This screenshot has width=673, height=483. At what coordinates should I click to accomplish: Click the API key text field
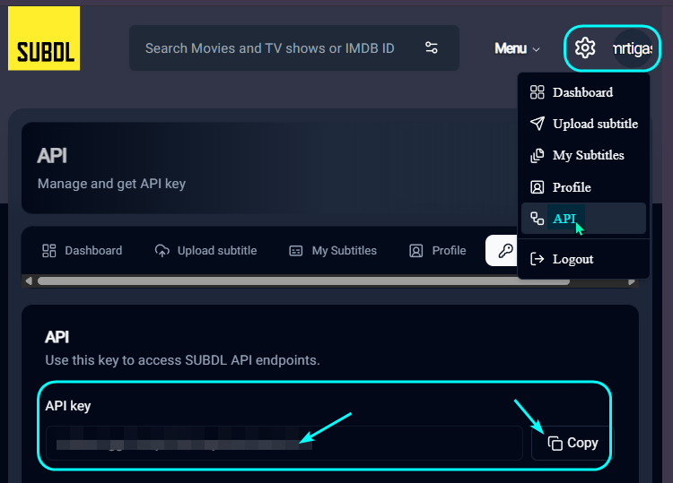(x=284, y=443)
